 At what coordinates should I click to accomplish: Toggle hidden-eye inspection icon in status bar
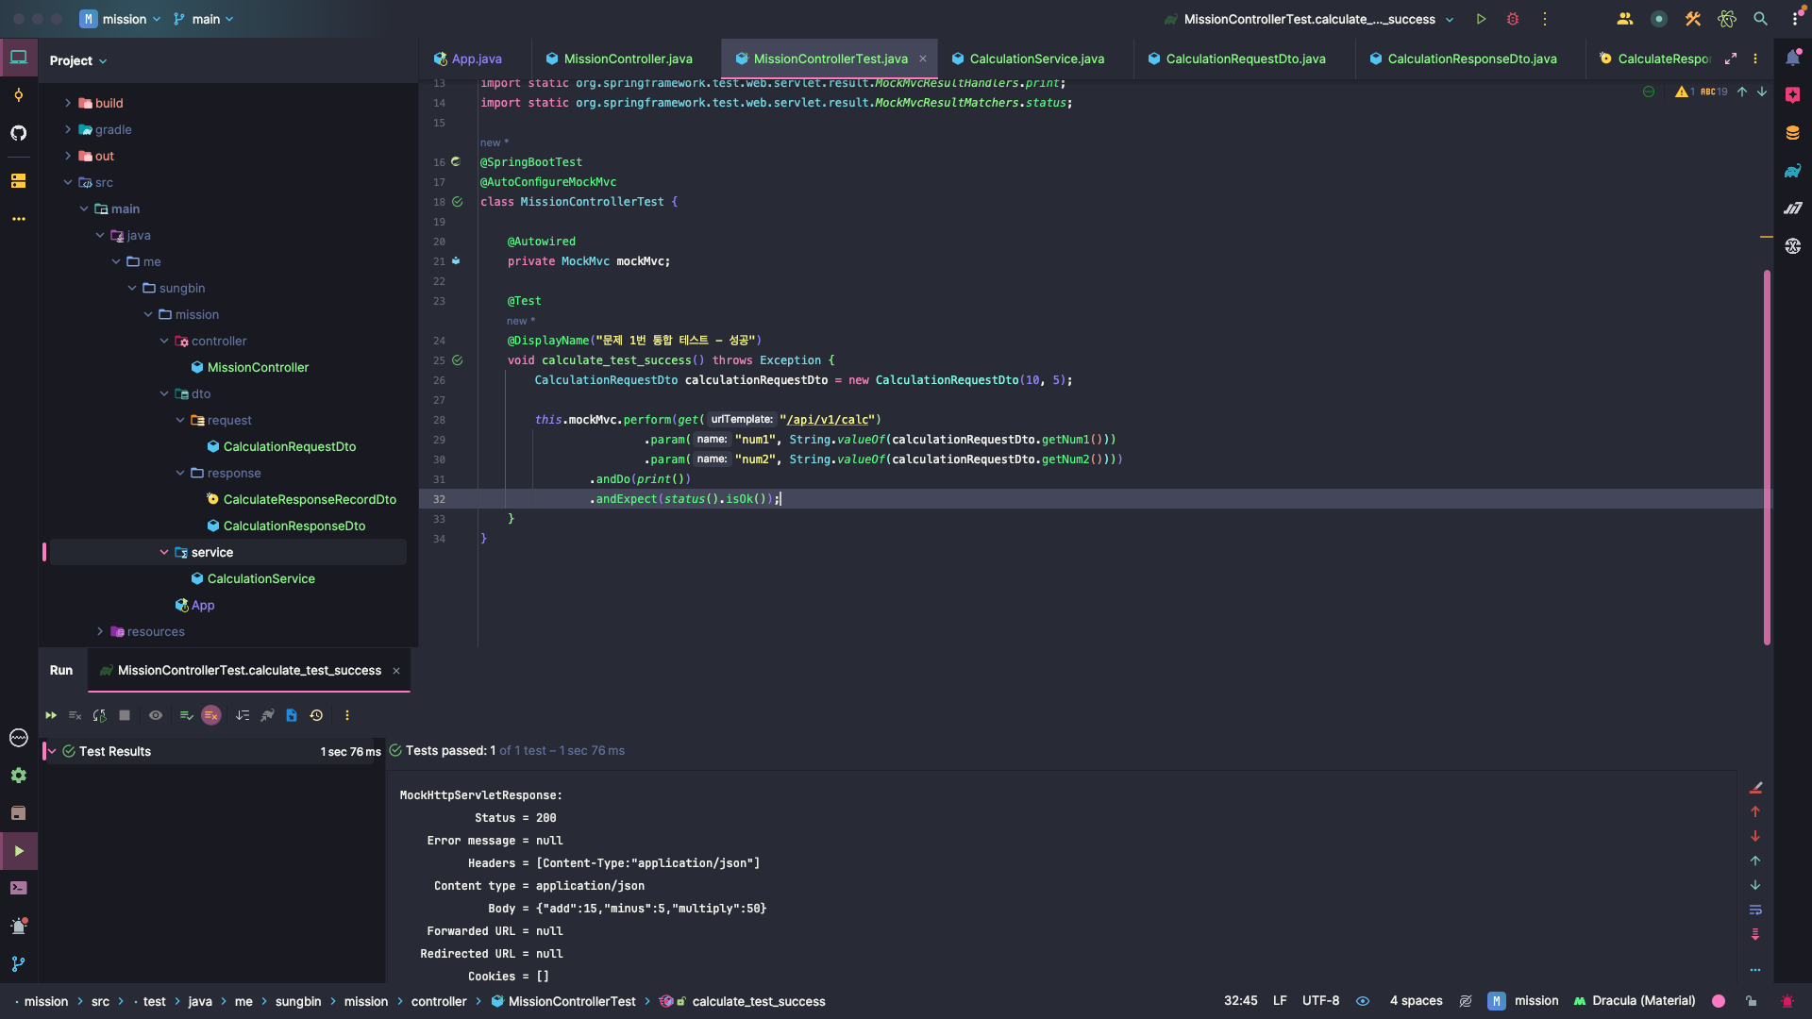coord(1466,1001)
